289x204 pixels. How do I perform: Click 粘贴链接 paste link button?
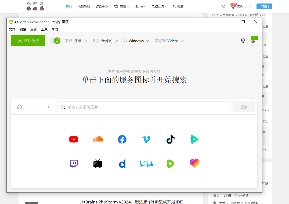point(28,41)
